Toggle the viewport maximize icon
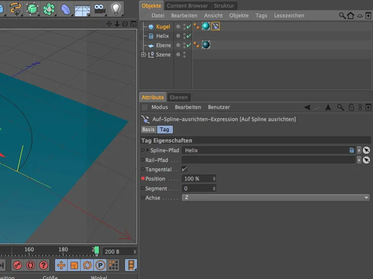Image resolution: width=373 pixels, height=279 pixels. 133,24
